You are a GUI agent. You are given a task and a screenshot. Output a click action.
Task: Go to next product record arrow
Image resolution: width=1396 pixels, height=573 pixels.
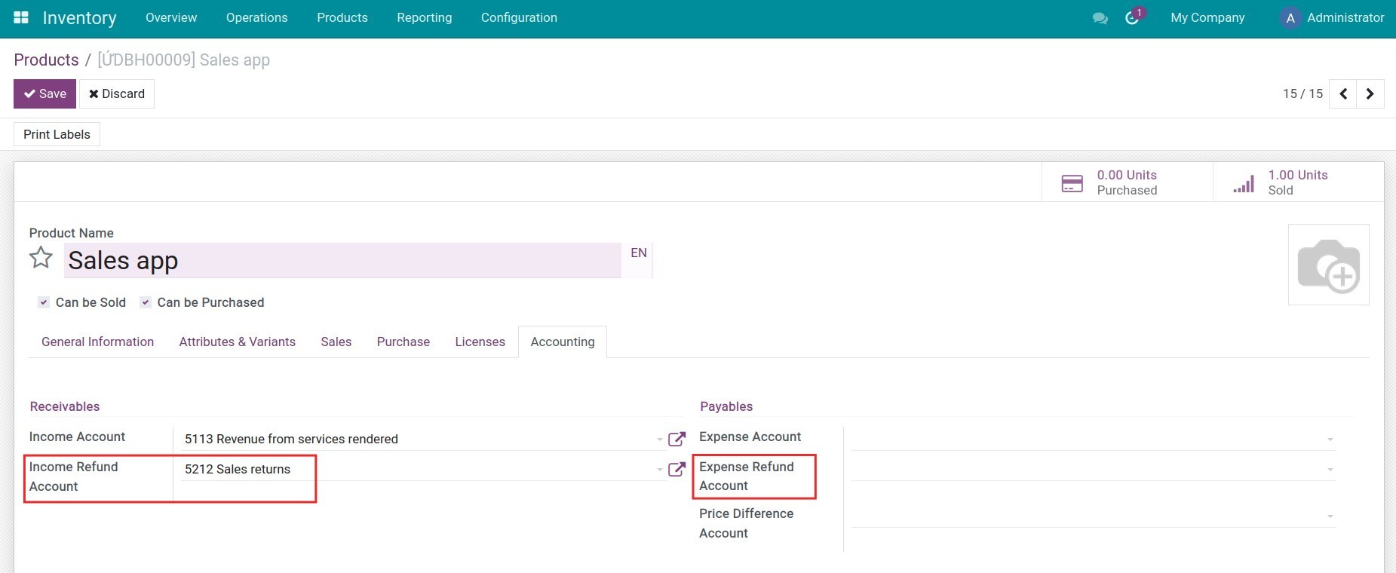1370,94
